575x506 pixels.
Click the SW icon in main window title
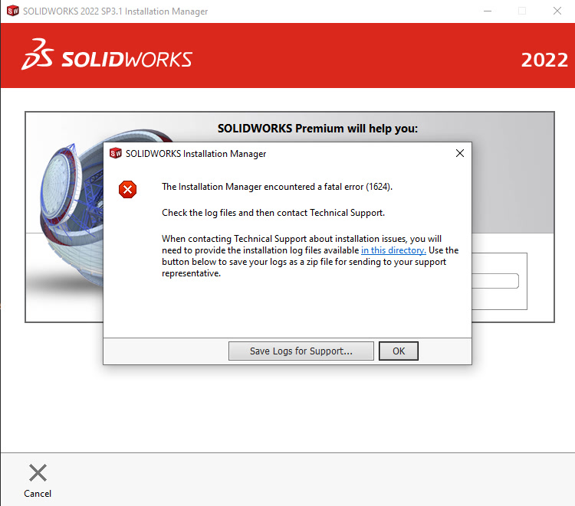pos(13,11)
